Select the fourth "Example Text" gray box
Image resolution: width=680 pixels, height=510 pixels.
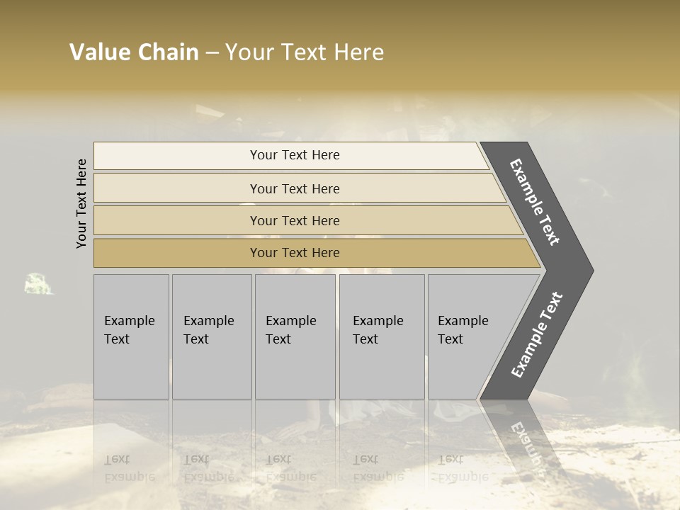tap(382, 336)
